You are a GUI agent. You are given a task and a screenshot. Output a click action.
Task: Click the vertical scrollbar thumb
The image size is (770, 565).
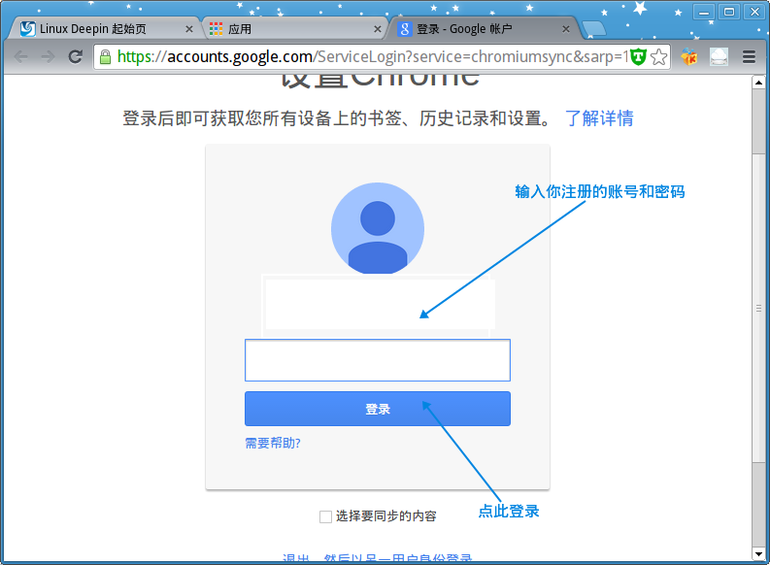[x=758, y=308]
